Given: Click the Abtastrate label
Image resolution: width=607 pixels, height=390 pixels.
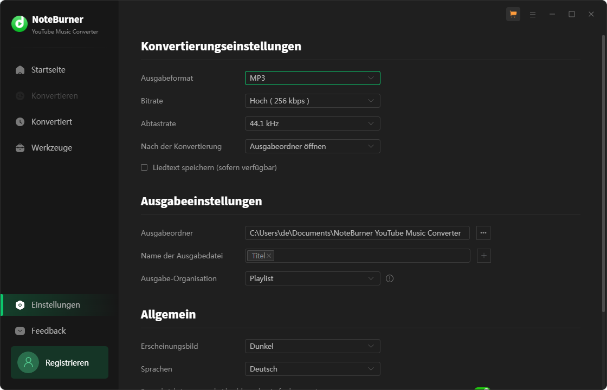Looking at the screenshot, I should (x=158, y=124).
